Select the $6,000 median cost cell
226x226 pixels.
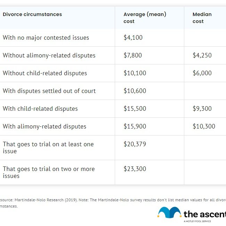[x=202, y=73]
